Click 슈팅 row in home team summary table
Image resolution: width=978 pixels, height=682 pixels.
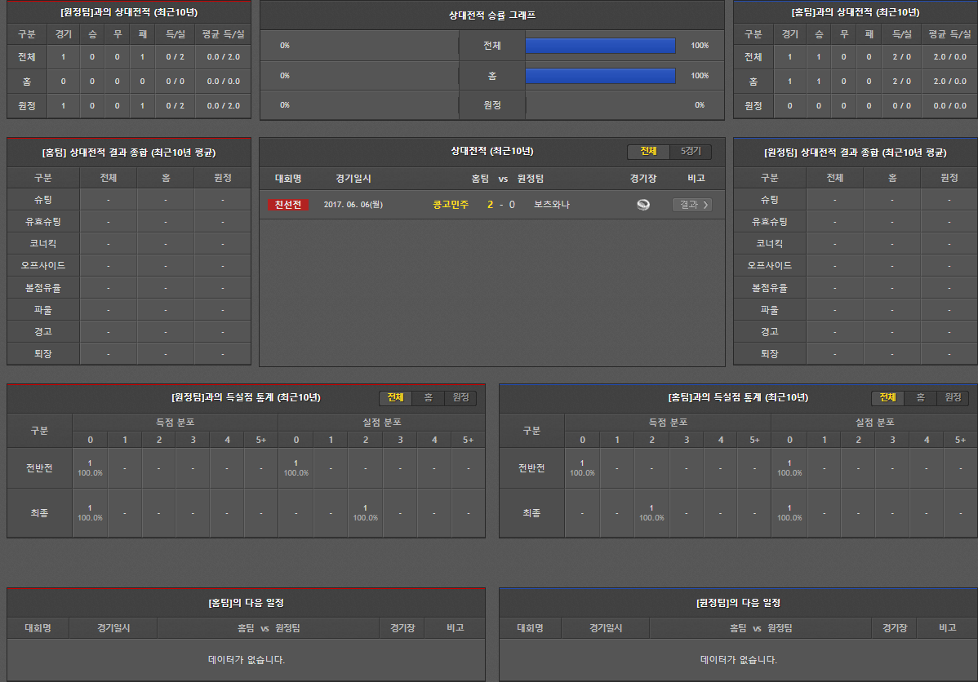[43, 200]
